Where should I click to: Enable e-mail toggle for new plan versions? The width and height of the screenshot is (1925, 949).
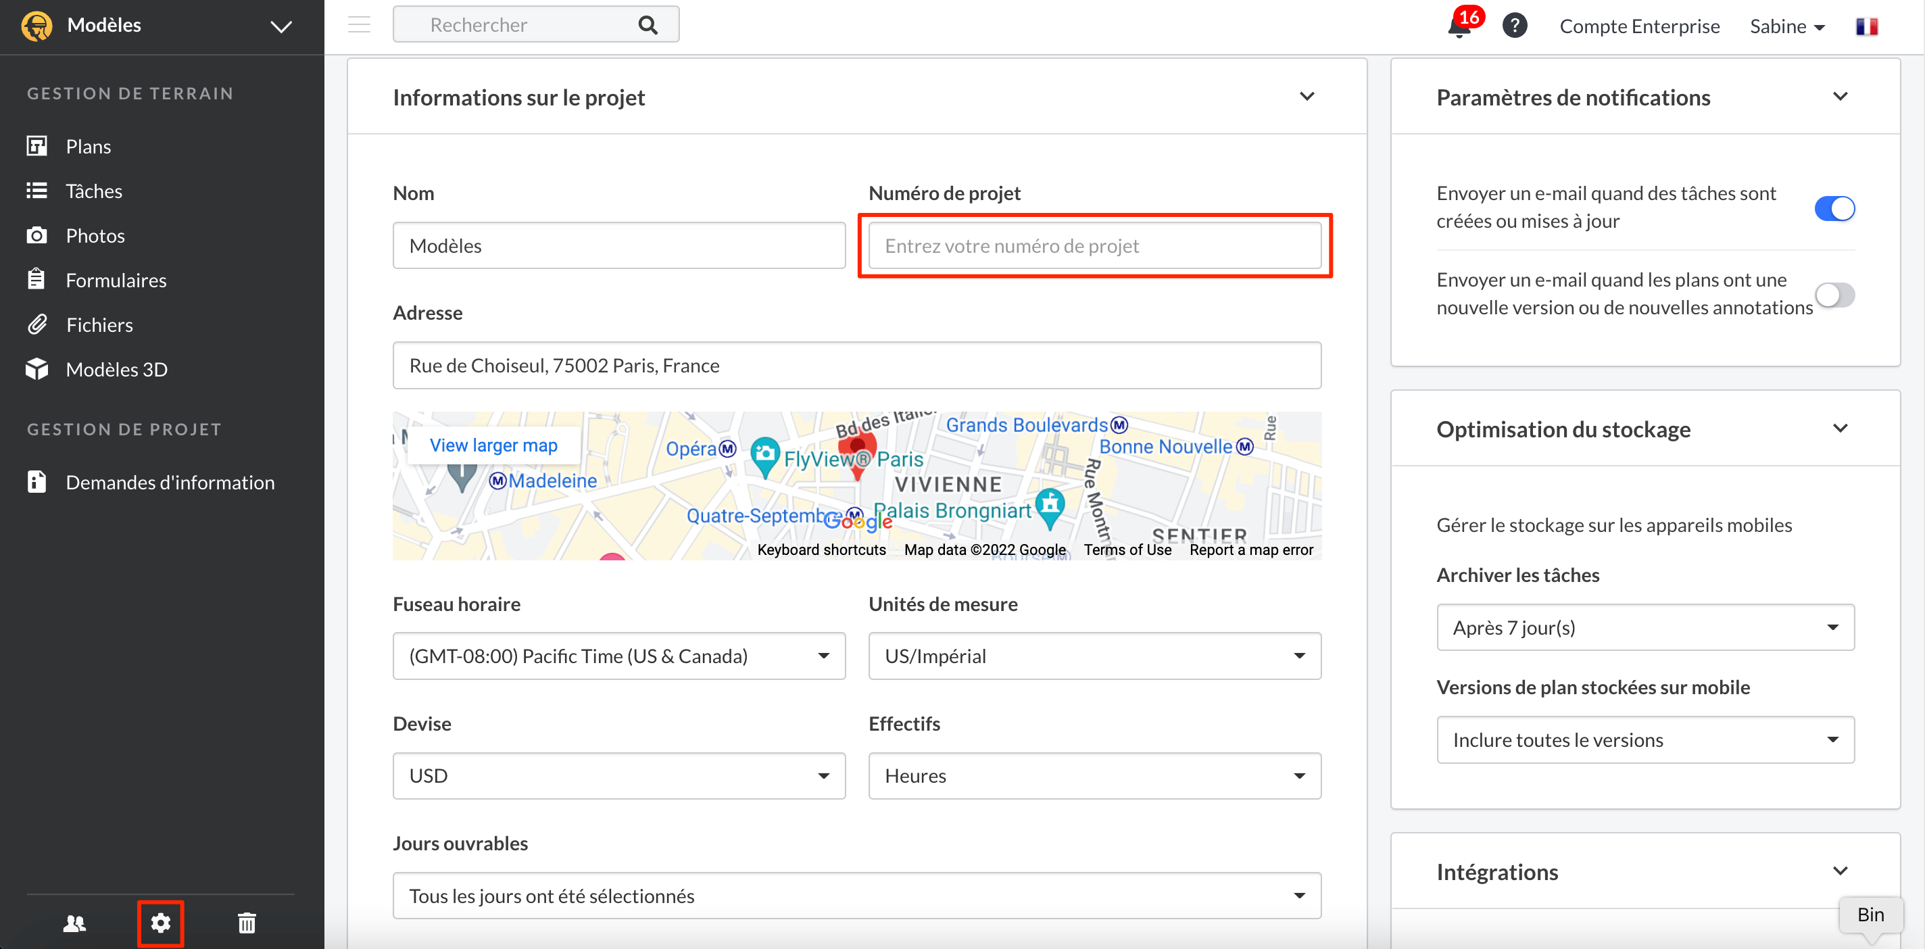tap(1834, 295)
